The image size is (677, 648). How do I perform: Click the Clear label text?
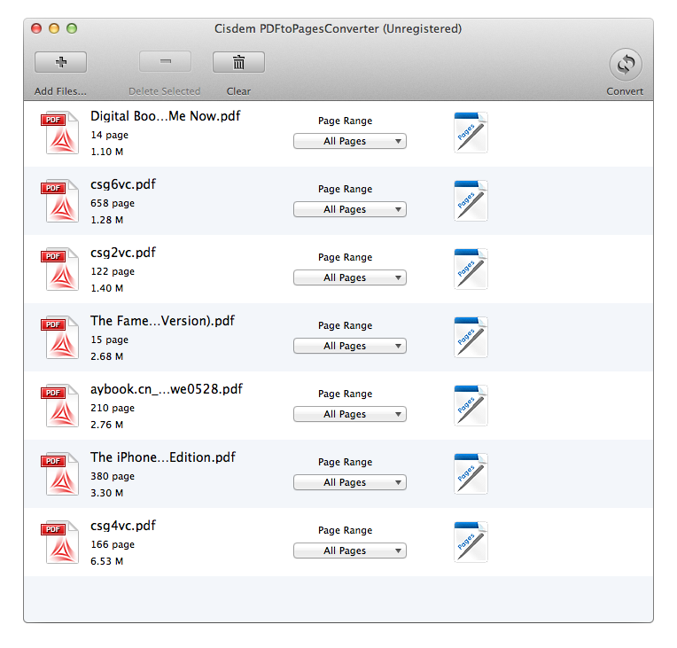238,91
